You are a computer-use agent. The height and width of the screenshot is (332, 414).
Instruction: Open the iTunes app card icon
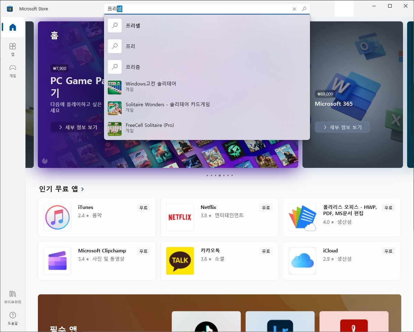pyautogui.click(x=58, y=217)
